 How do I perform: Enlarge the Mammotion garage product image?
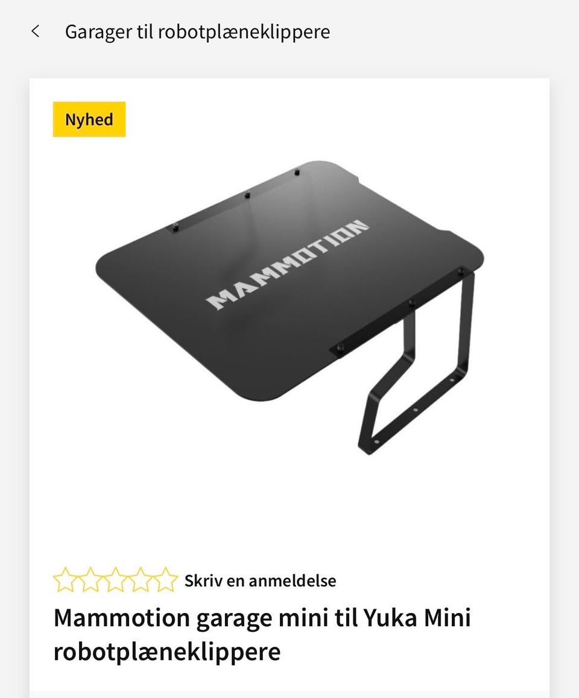[x=289, y=307]
